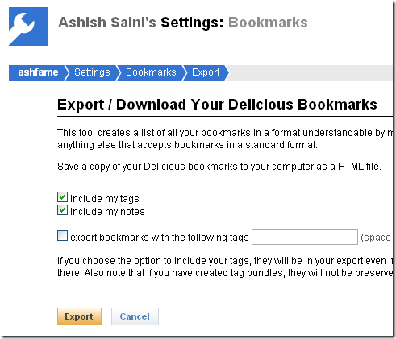Image resolution: width=396 pixels, height=339 pixels.
Task: Click 'export bookmarks with the following tags' label
Action: (160, 238)
